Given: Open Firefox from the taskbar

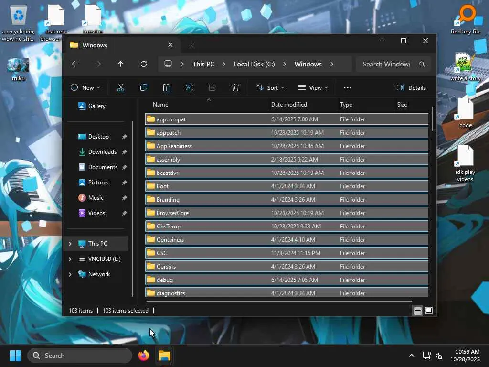Looking at the screenshot, I should click(x=143, y=356).
